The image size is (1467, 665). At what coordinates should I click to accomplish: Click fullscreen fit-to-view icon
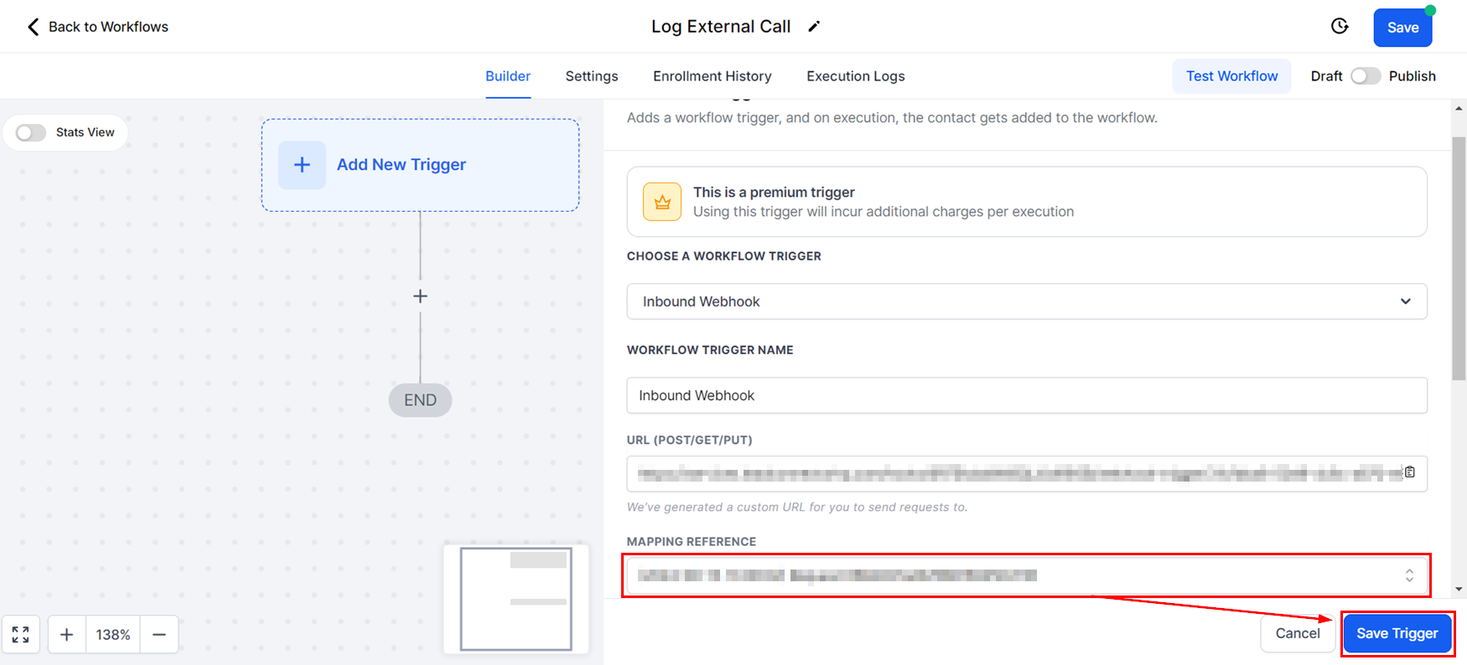(x=21, y=635)
